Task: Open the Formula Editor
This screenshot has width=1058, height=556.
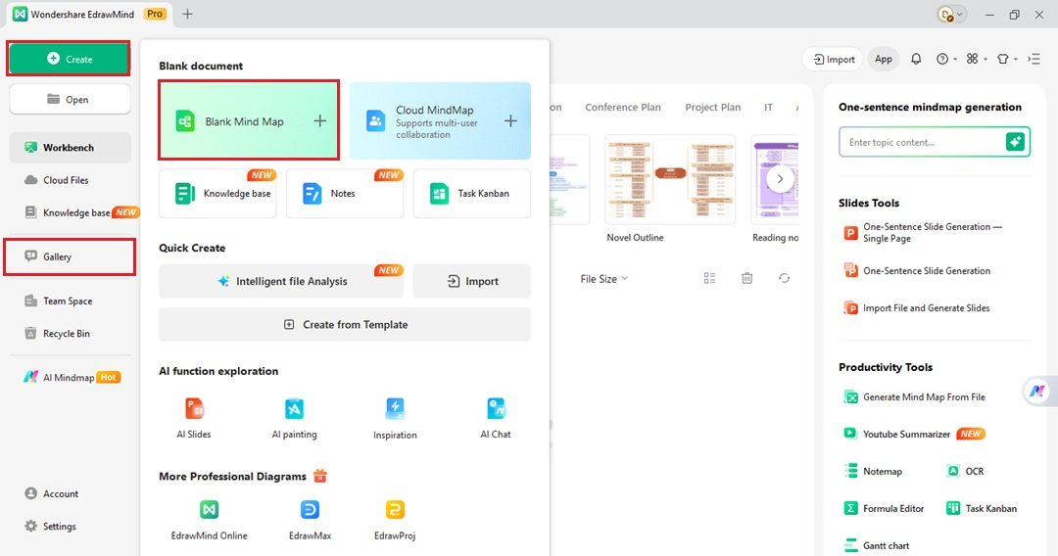Action: click(884, 508)
